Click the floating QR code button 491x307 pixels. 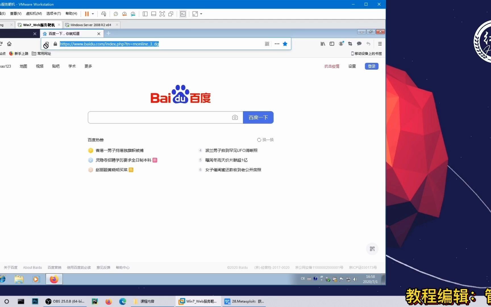tap(372, 249)
